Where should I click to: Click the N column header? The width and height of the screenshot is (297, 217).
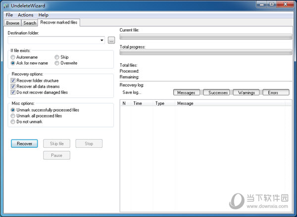125,103
